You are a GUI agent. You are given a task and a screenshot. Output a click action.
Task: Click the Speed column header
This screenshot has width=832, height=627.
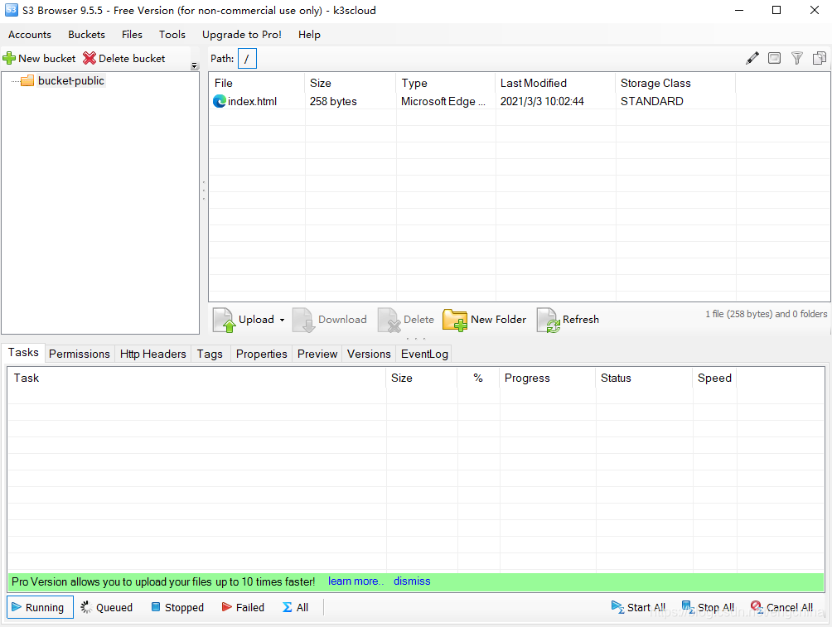(x=714, y=379)
